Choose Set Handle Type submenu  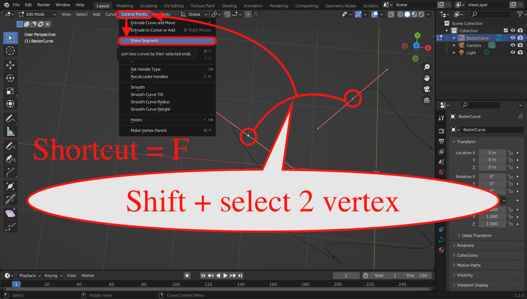(x=168, y=69)
